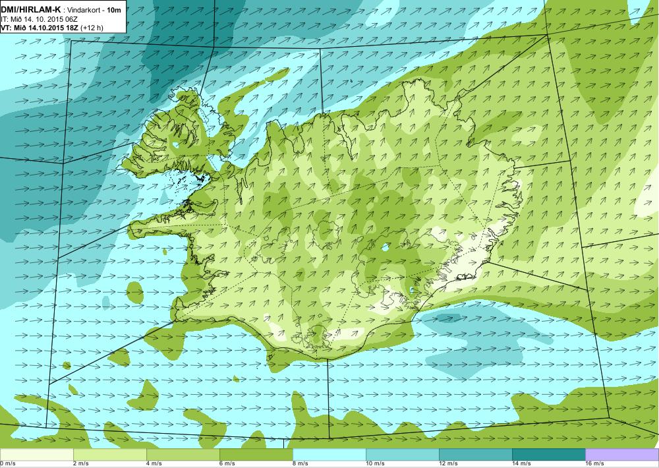Click the 14–16 m/s dark teal swatch
659x468 pixels.
coord(548,455)
